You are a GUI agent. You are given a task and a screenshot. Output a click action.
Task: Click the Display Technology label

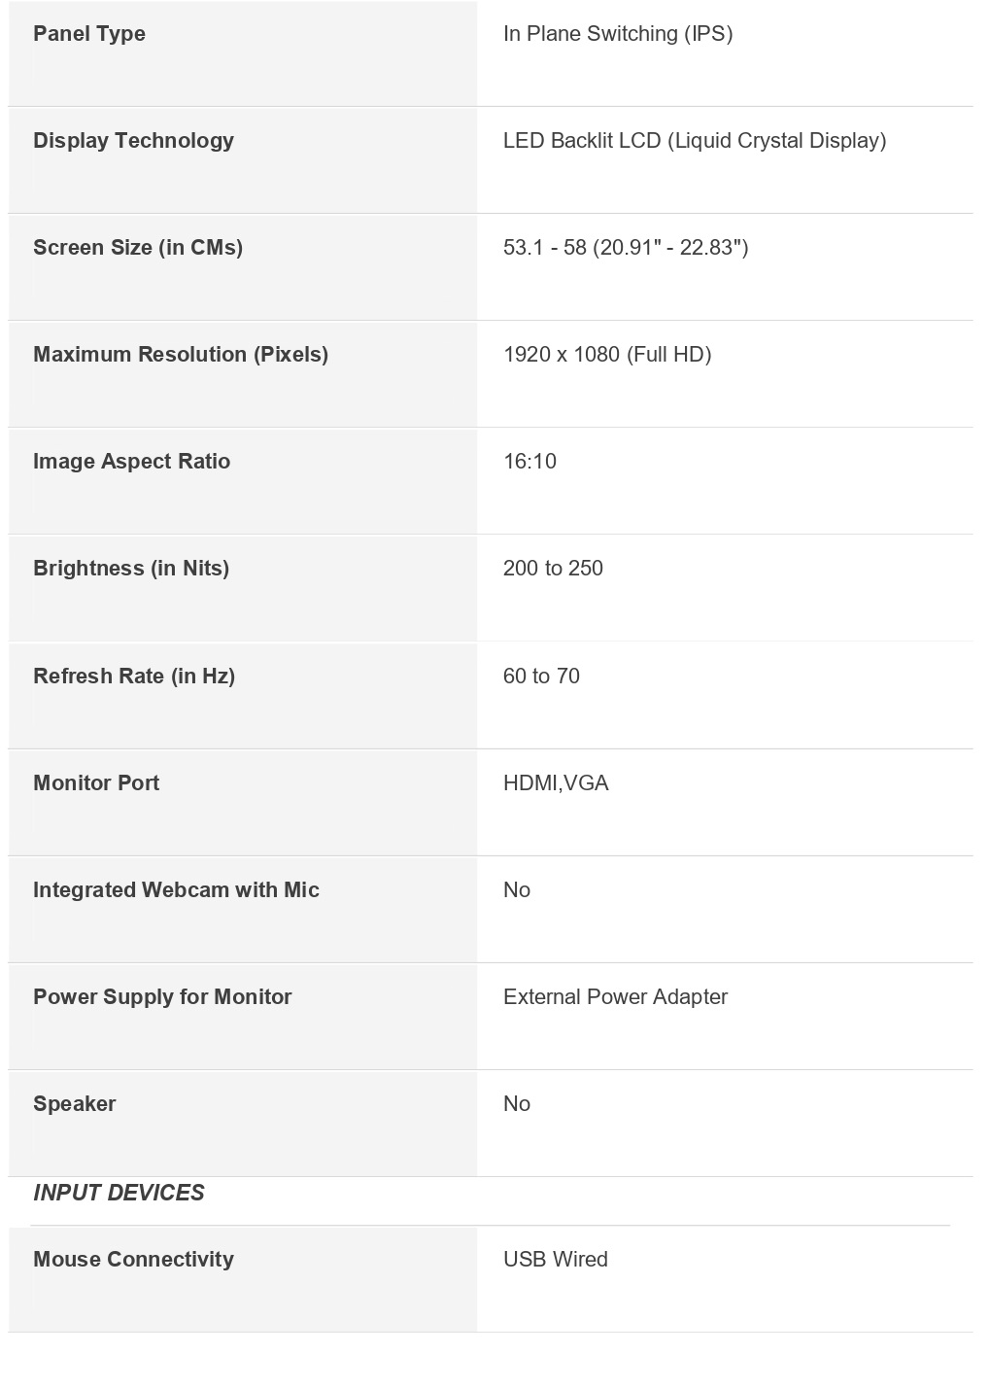tap(133, 141)
